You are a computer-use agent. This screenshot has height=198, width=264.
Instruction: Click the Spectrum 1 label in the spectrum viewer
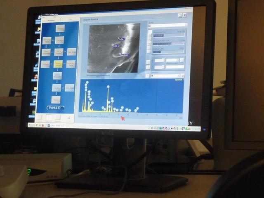pyautogui.click(x=179, y=80)
